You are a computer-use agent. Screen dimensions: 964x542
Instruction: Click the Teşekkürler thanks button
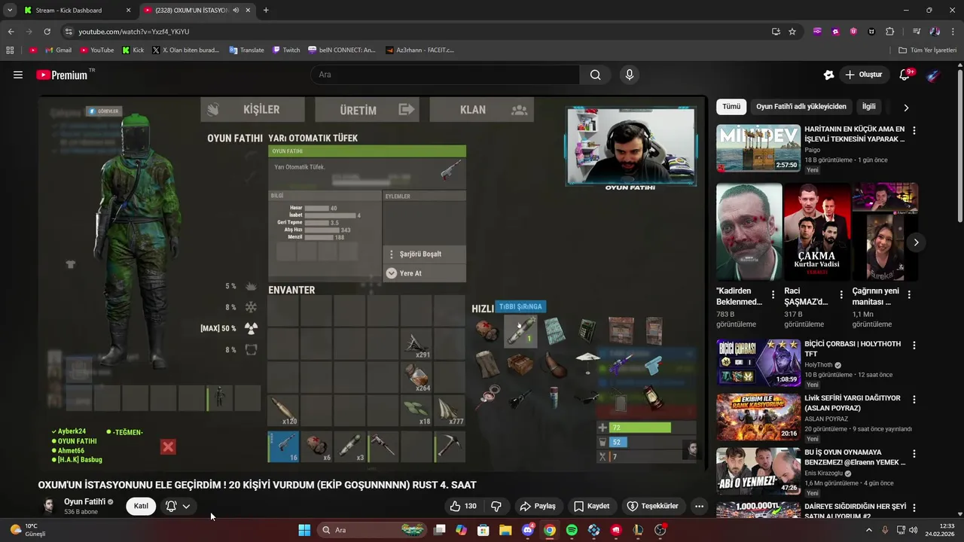click(653, 506)
